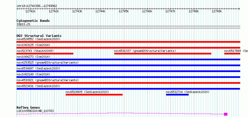Click the 12742k ruler label
The width and height of the screenshot is (248, 117).
(54, 11)
